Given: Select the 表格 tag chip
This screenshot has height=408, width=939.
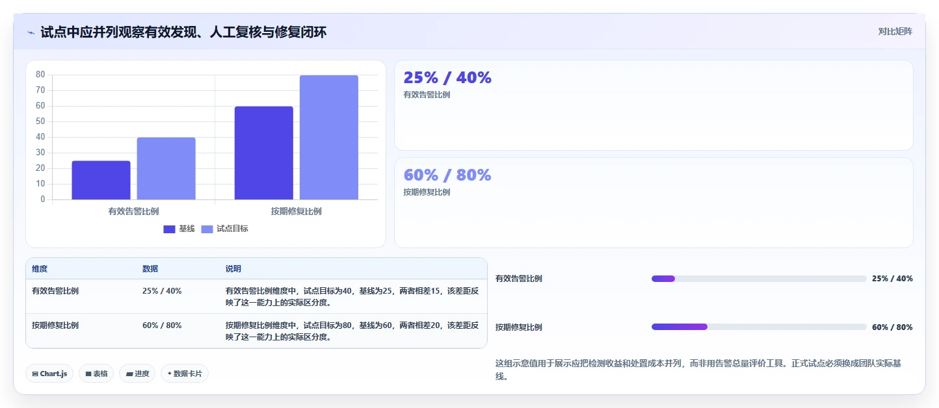Looking at the screenshot, I should 96,374.
